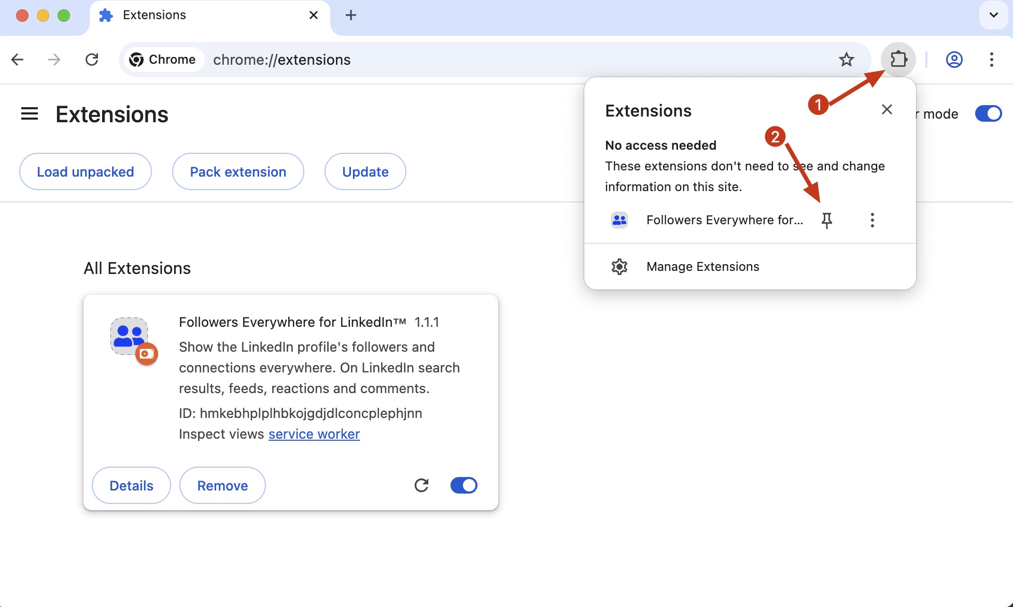This screenshot has height=607, width=1013.
Task: Open more actions for Followers Everywhere extension
Action: (872, 220)
